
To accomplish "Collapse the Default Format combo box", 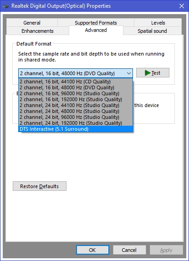I will pos(76,73).
